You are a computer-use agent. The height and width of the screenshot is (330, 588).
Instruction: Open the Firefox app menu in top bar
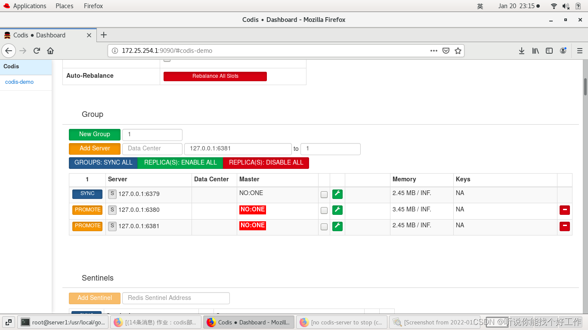[x=93, y=6]
